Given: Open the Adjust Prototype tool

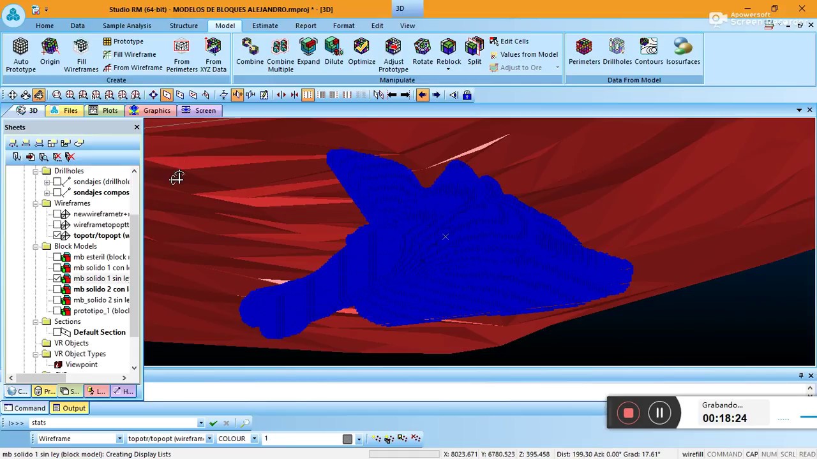Looking at the screenshot, I should click(x=393, y=54).
